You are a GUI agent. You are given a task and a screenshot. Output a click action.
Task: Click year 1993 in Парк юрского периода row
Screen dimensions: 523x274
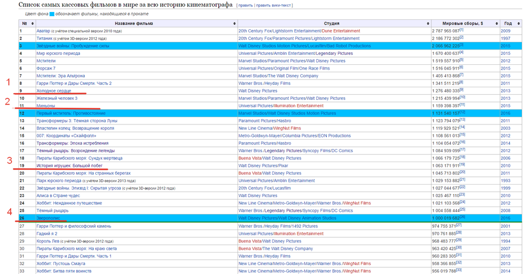pos(505,181)
